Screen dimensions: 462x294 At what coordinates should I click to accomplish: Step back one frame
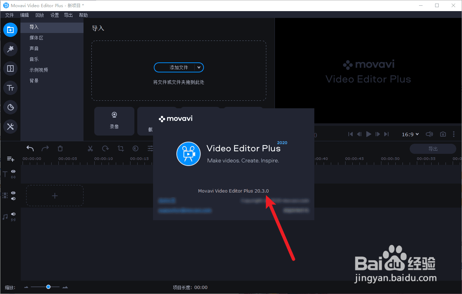pos(359,134)
